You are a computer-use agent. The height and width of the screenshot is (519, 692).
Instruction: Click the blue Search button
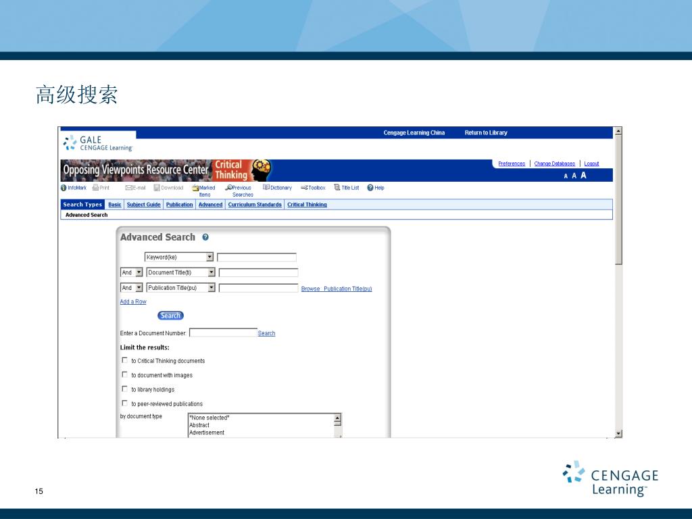170,316
